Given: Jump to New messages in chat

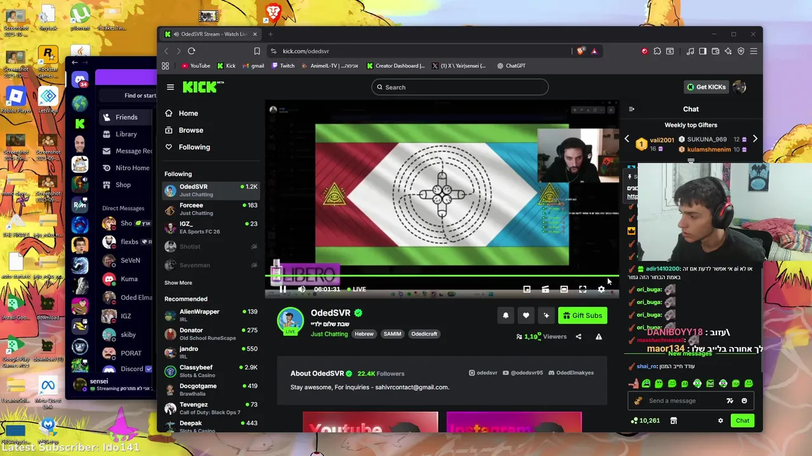Looking at the screenshot, I should point(690,353).
